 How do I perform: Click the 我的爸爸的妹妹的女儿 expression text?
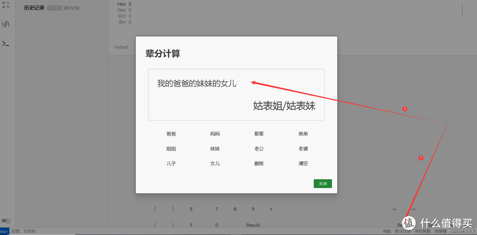(x=197, y=83)
